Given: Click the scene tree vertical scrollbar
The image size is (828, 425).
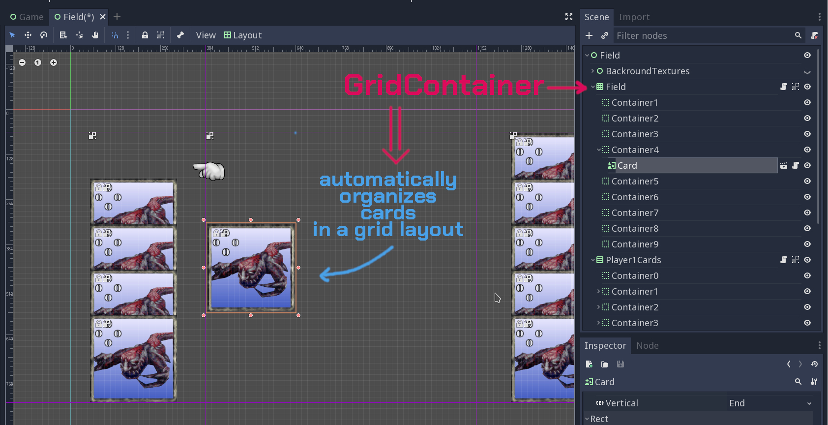Looking at the screenshot, I should click(818, 137).
